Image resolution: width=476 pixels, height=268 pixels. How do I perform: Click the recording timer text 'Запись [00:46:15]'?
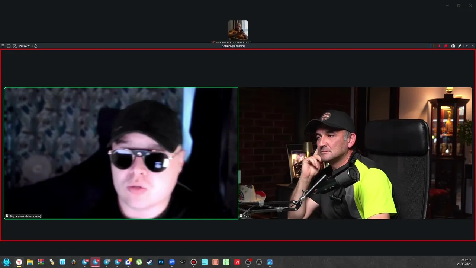point(233,46)
